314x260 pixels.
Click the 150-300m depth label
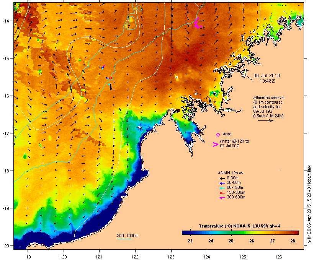[x=236, y=192]
